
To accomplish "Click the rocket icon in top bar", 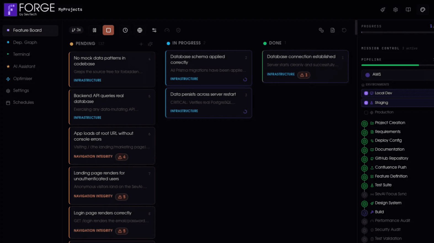I will pos(383,10).
